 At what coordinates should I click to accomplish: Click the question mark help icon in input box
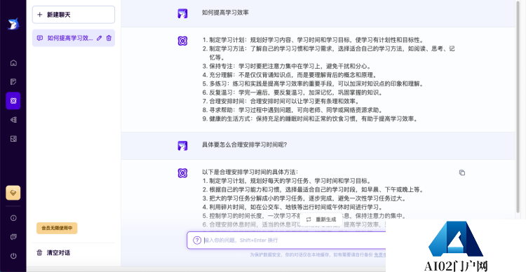pyautogui.click(x=197, y=240)
